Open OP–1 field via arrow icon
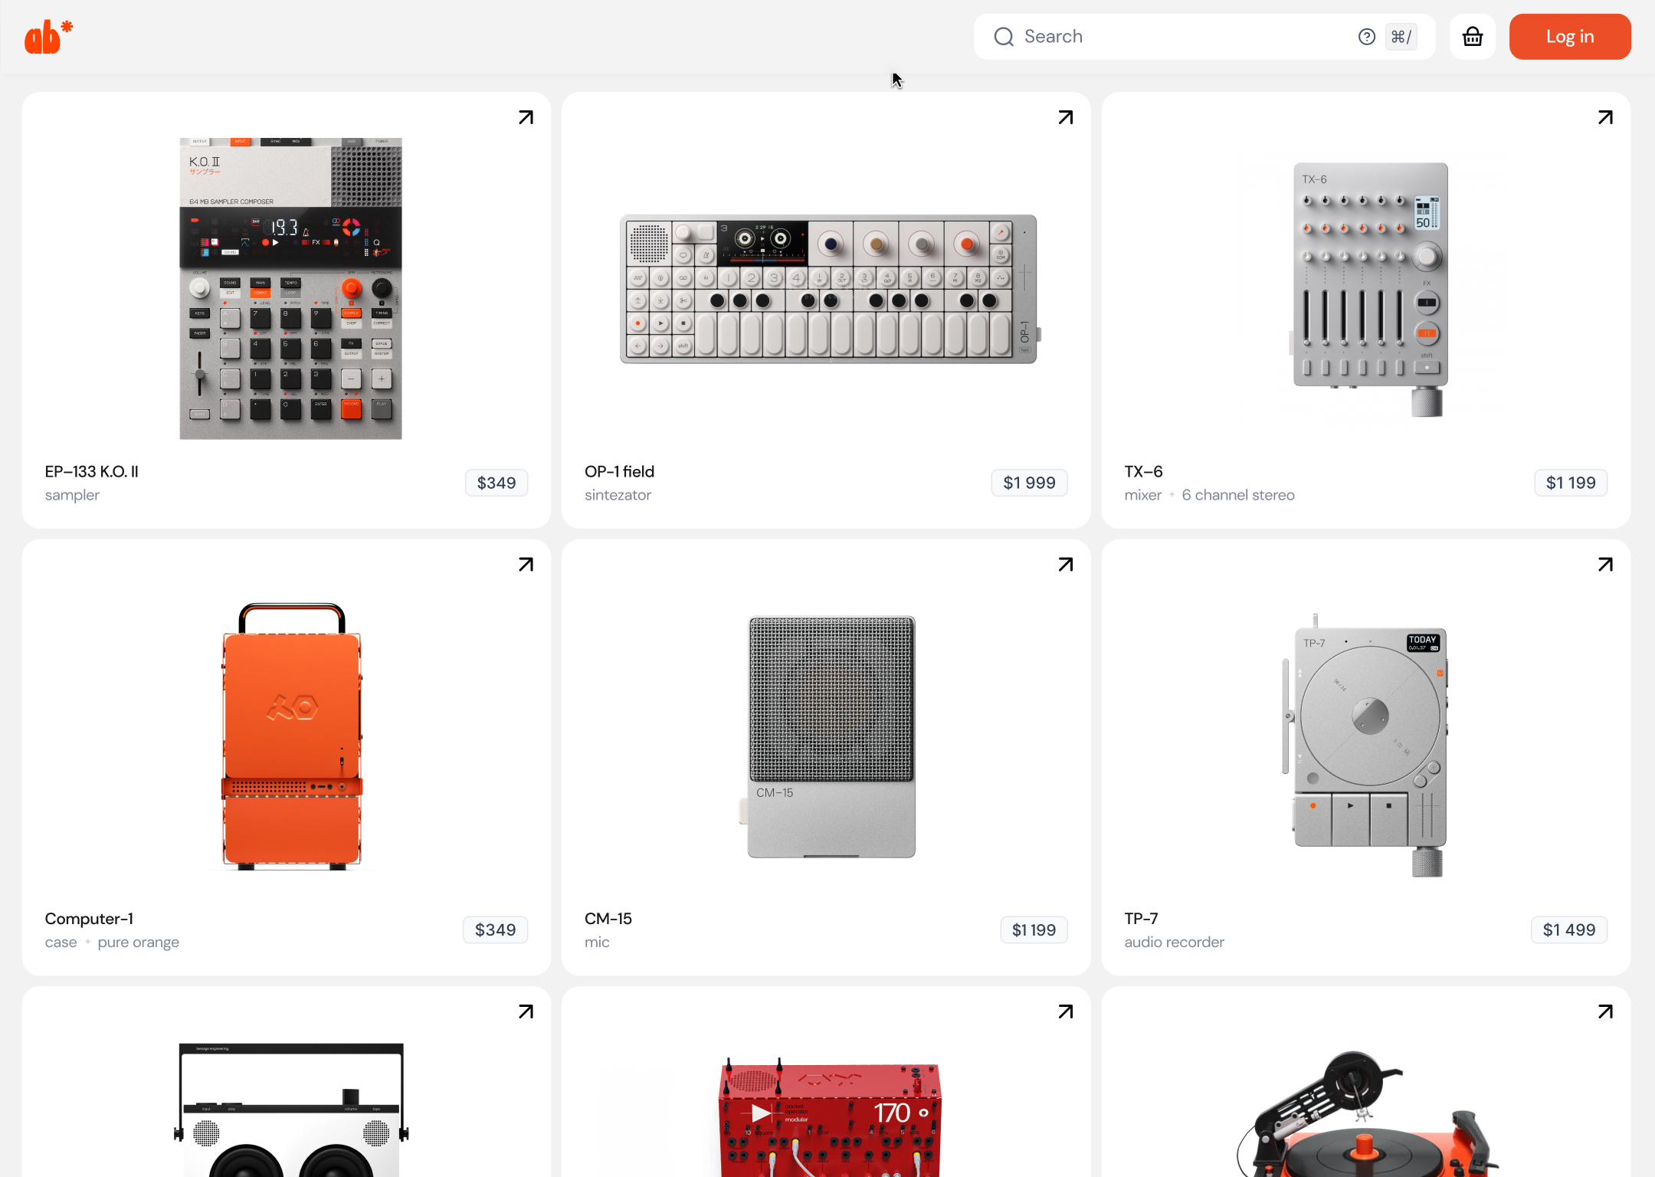Viewport: 1655px width, 1177px height. tap(1066, 117)
